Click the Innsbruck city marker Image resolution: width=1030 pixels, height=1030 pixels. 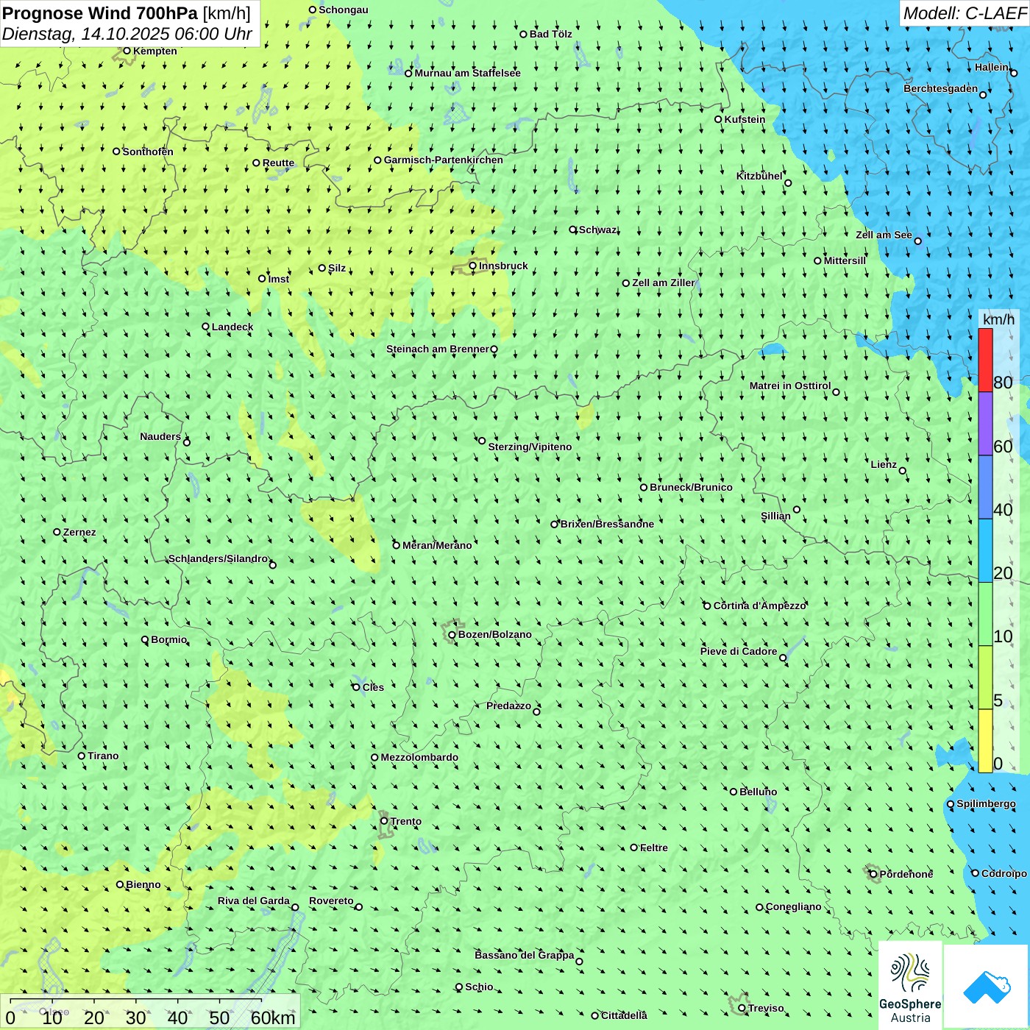473,266
